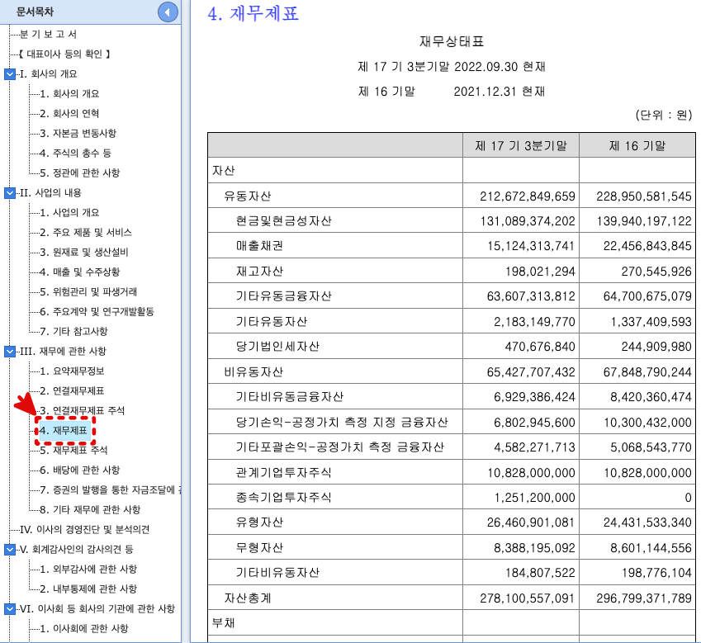The height and width of the screenshot is (643, 701).
Task: Open 5. 위험관리 및 파생거래 item
Action: [88, 292]
